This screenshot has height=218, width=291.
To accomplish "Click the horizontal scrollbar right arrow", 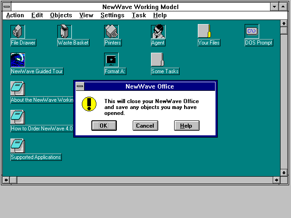I will click(276, 180).
